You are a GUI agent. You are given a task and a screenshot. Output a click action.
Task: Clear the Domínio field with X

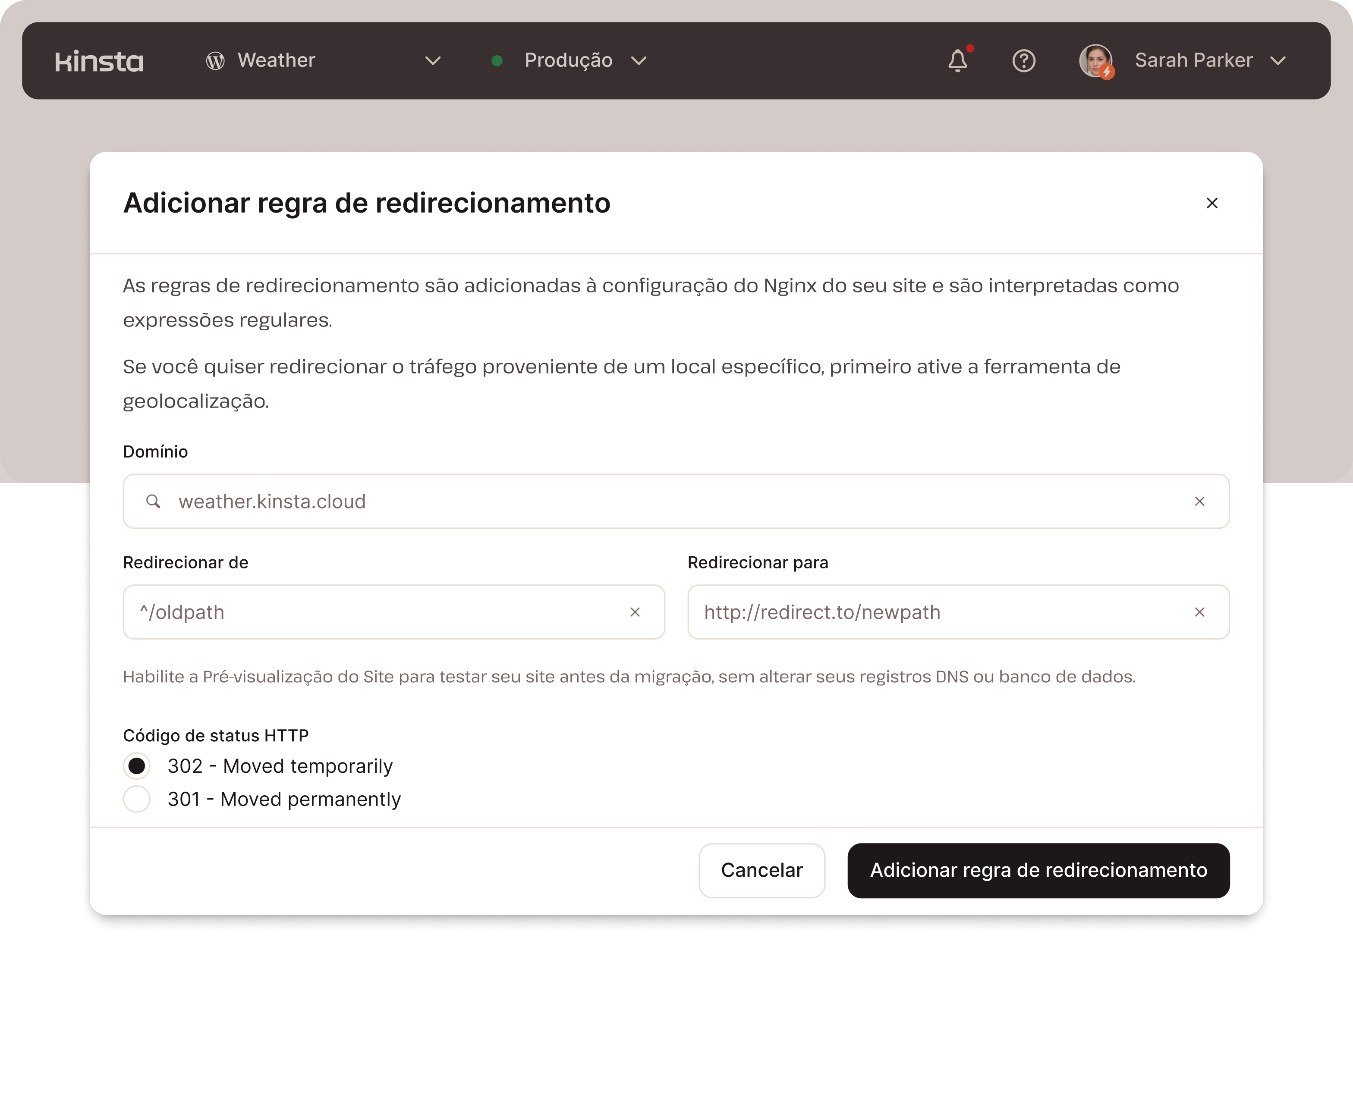coord(1199,502)
